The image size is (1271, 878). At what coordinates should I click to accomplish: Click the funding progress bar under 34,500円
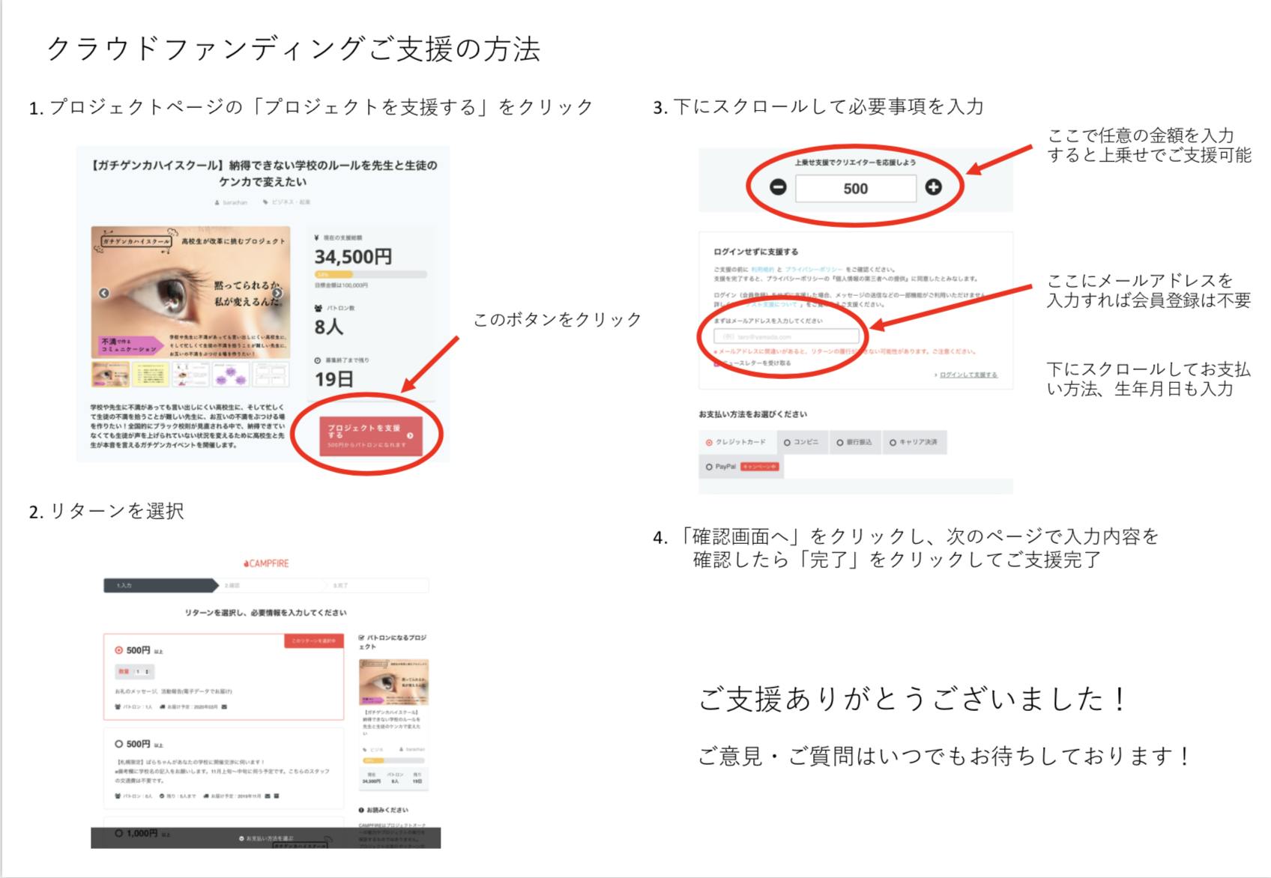(370, 275)
